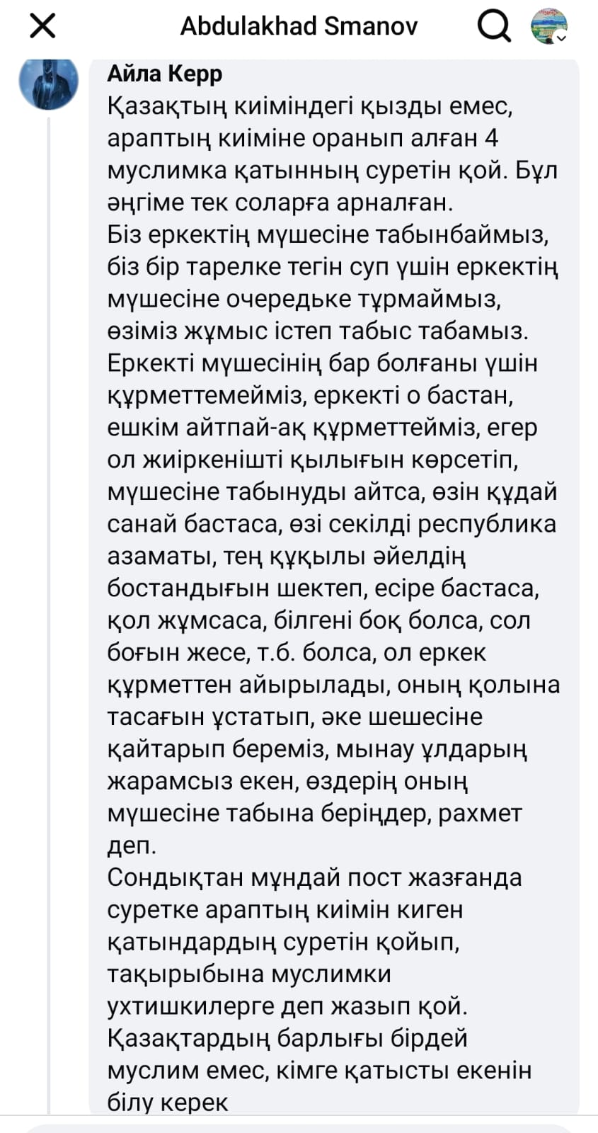Tap the profile picture in the header
Image resolution: width=598 pixels, height=1133 pixels.
(548, 26)
